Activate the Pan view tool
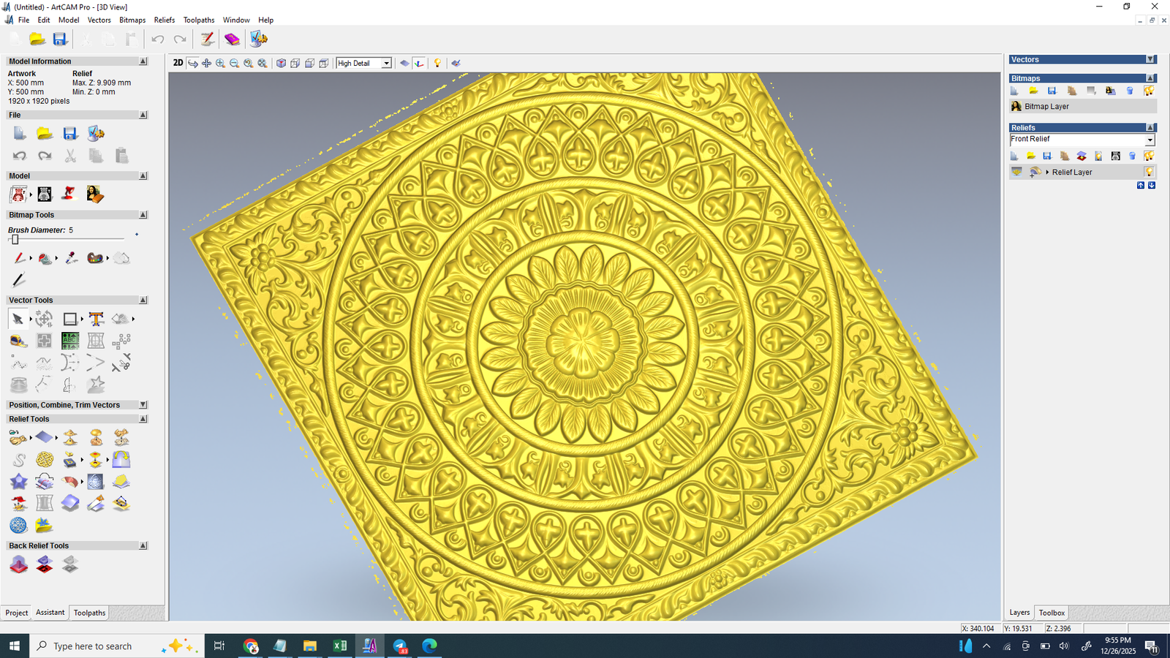 pos(206,63)
